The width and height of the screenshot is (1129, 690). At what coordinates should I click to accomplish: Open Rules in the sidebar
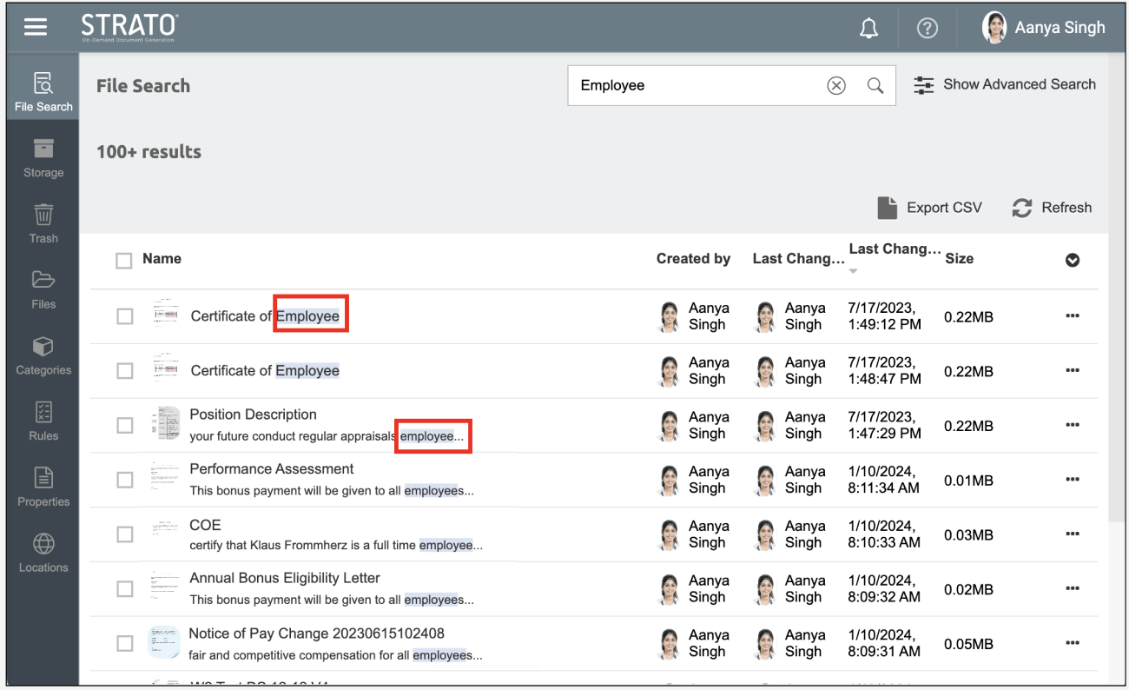(43, 421)
